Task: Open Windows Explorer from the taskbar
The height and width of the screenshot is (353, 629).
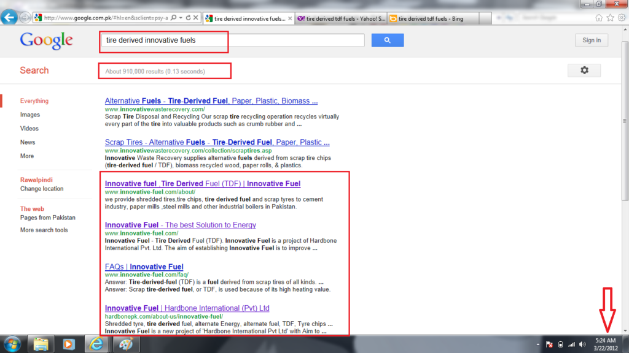Action: [41, 344]
